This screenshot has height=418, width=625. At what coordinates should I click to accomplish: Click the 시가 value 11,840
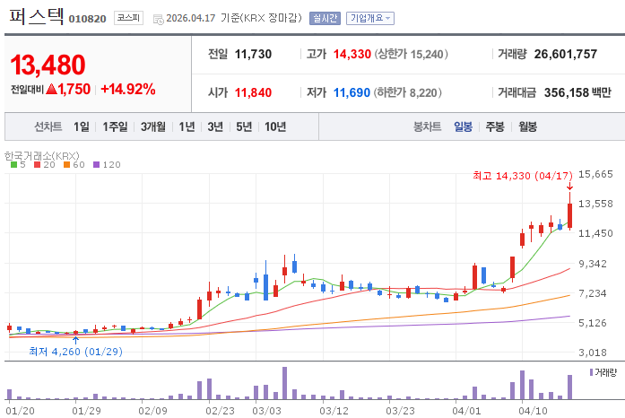(x=253, y=92)
